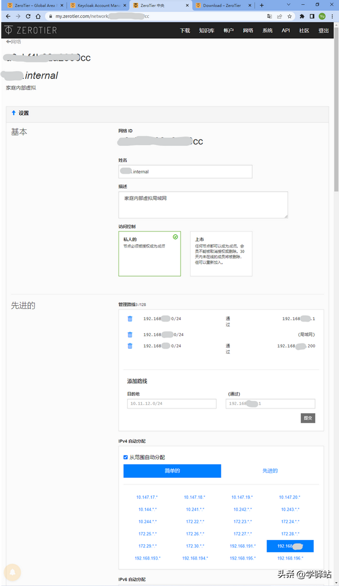The width and height of the screenshot is (339, 586).
Task: Open 帐户 in the top navigation
Action: pyautogui.click(x=229, y=31)
